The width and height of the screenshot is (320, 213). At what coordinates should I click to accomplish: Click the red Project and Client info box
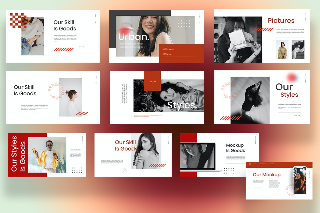[181, 53]
